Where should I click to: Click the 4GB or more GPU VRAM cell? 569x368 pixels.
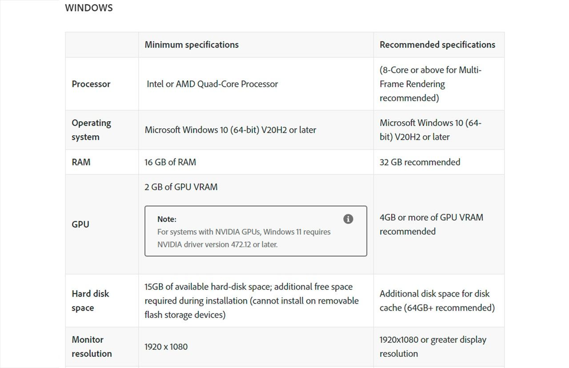point(431,224)
